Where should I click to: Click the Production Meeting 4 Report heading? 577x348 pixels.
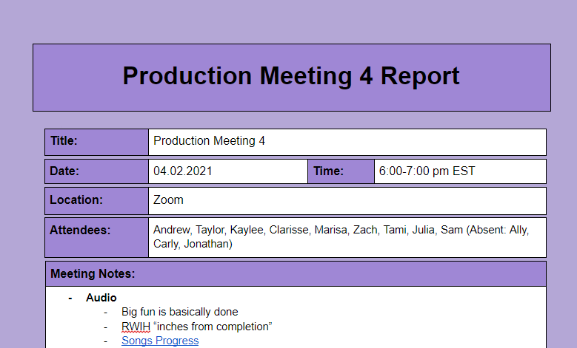pyautogui.click(x=291, y=76)
